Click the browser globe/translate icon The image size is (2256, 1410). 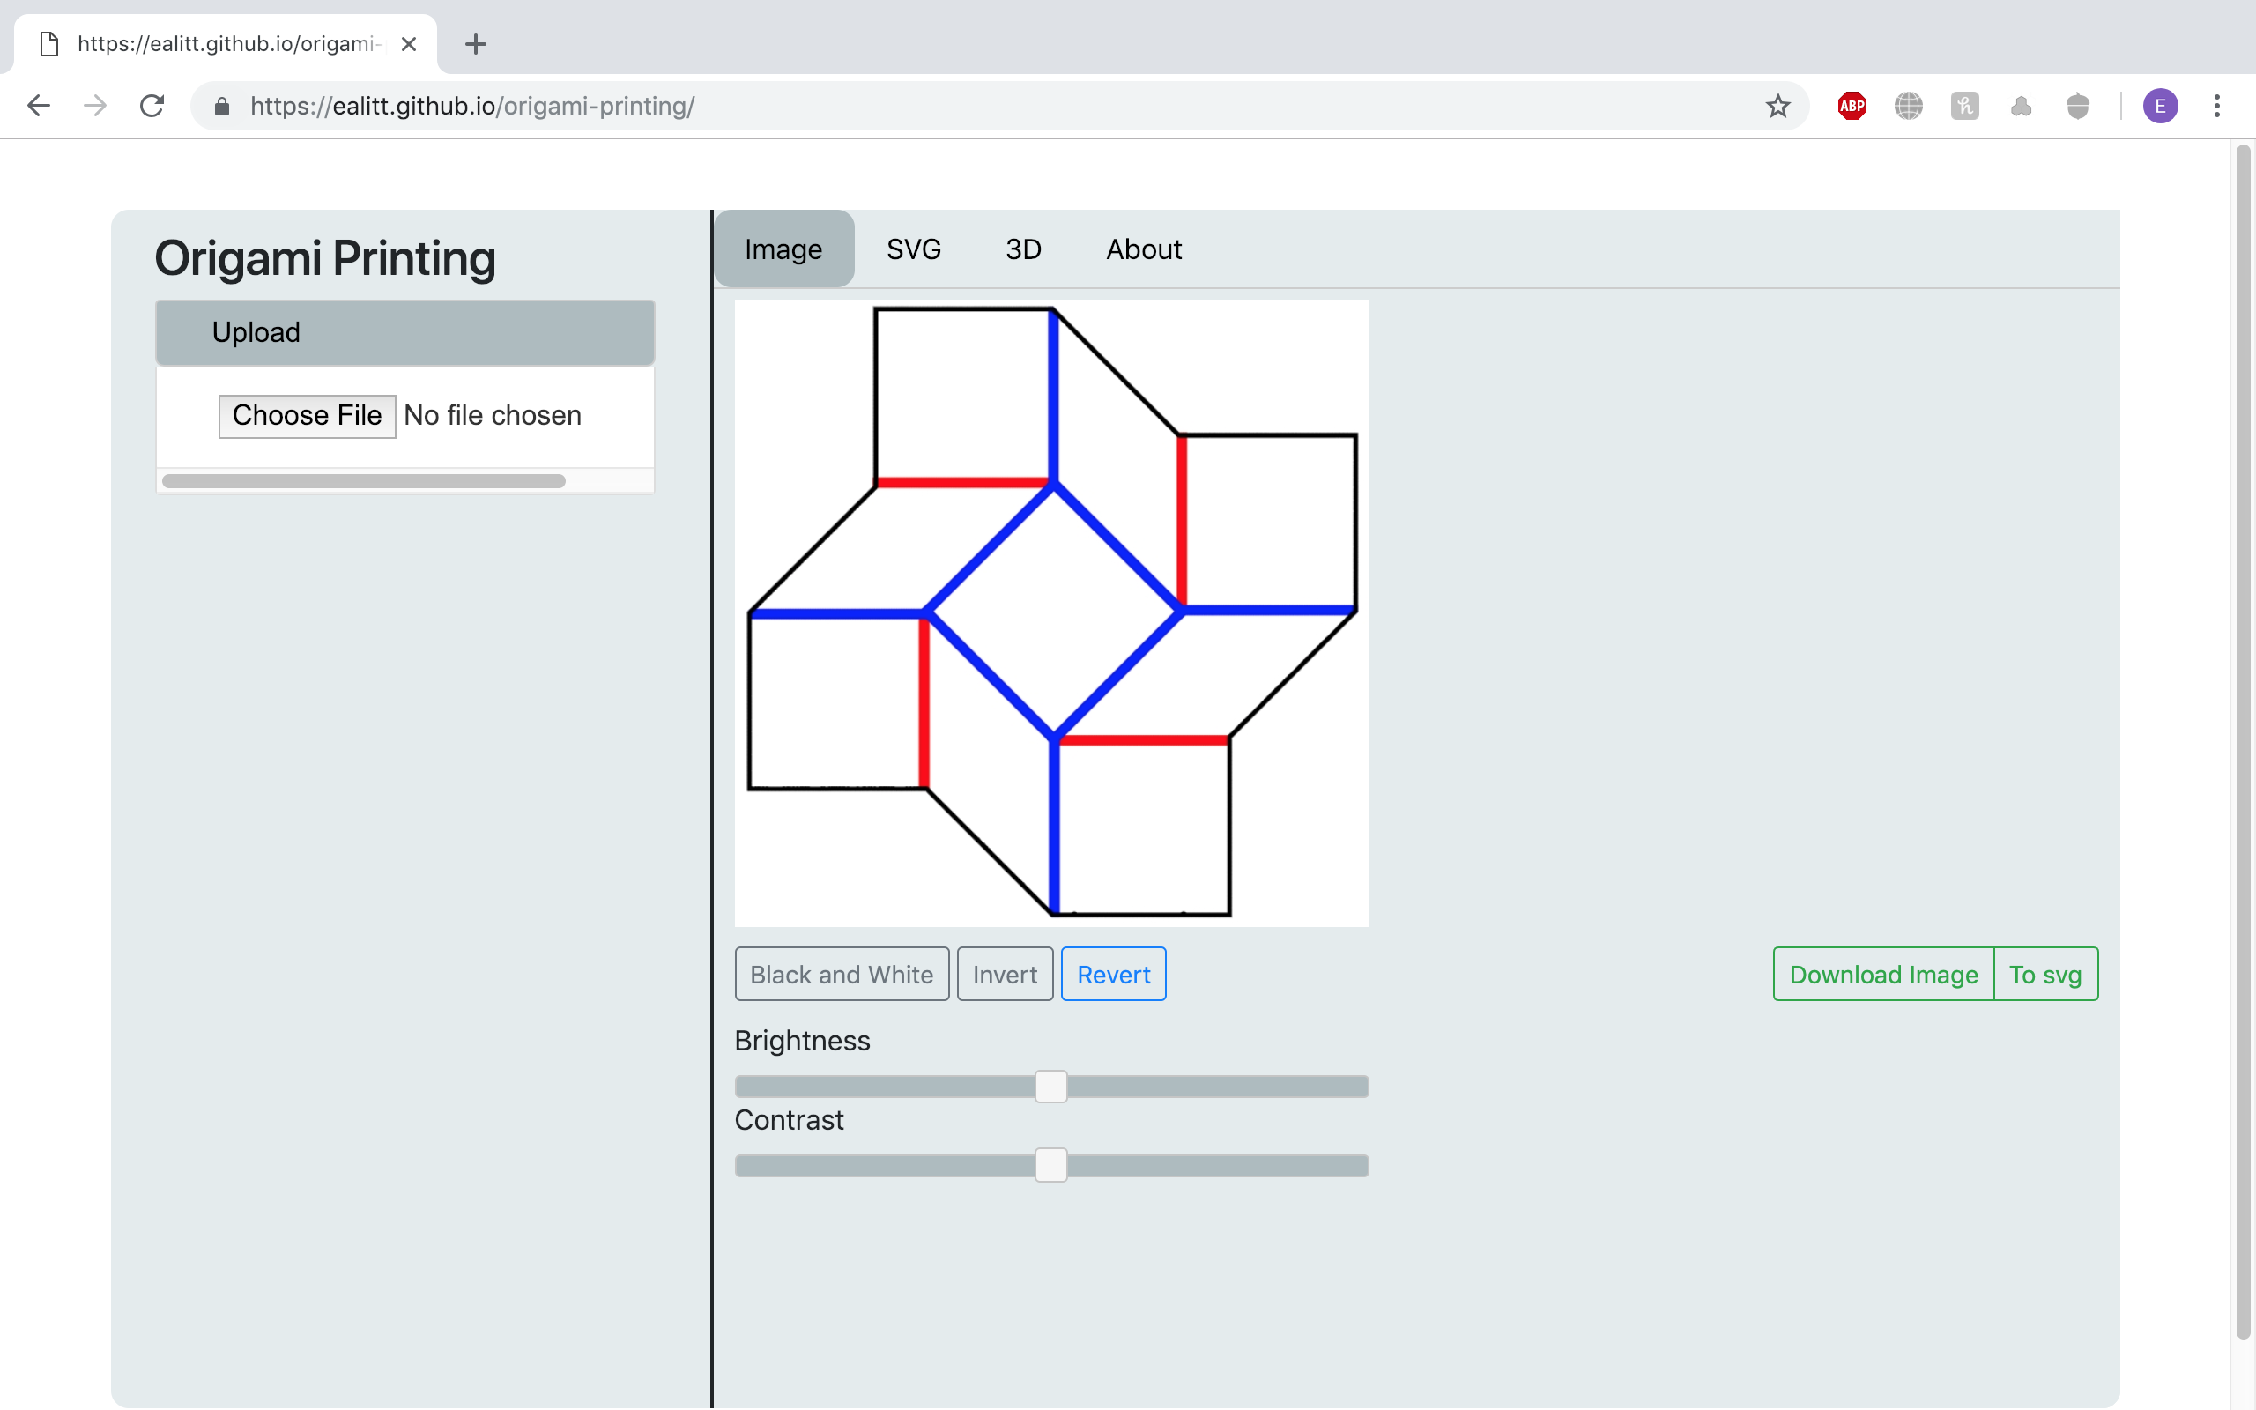1909,106
